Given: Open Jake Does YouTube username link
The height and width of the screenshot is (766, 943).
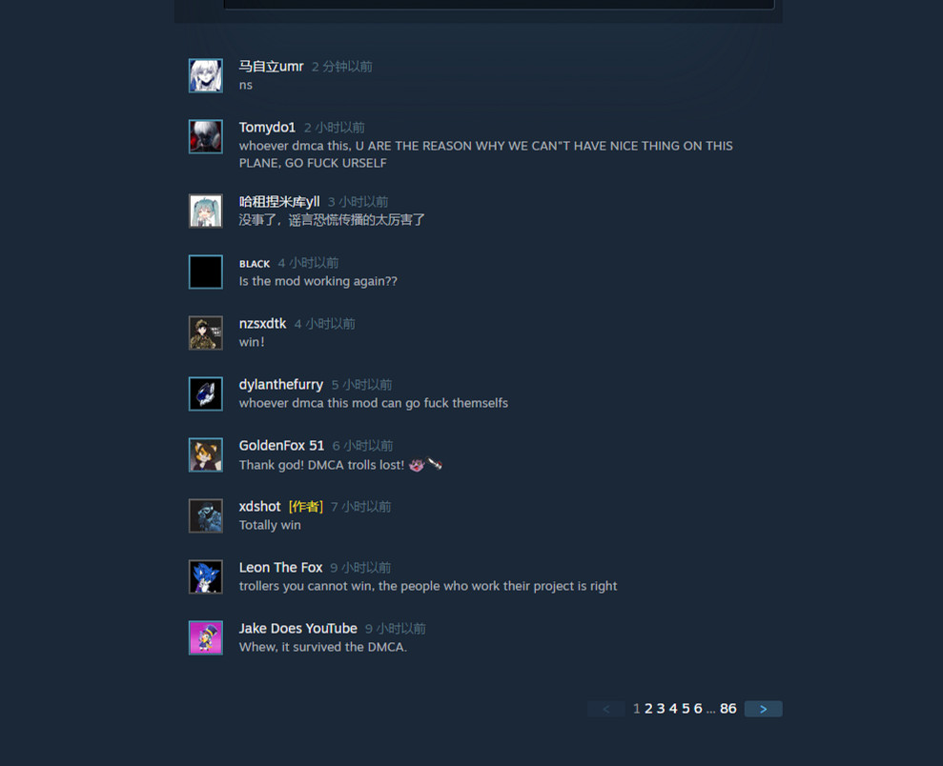Looking at the screenshot, I should 297,629.
